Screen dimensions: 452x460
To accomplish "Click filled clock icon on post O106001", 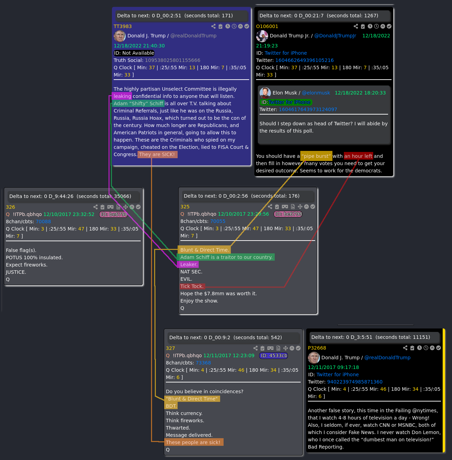I will (x=370, y=26).
